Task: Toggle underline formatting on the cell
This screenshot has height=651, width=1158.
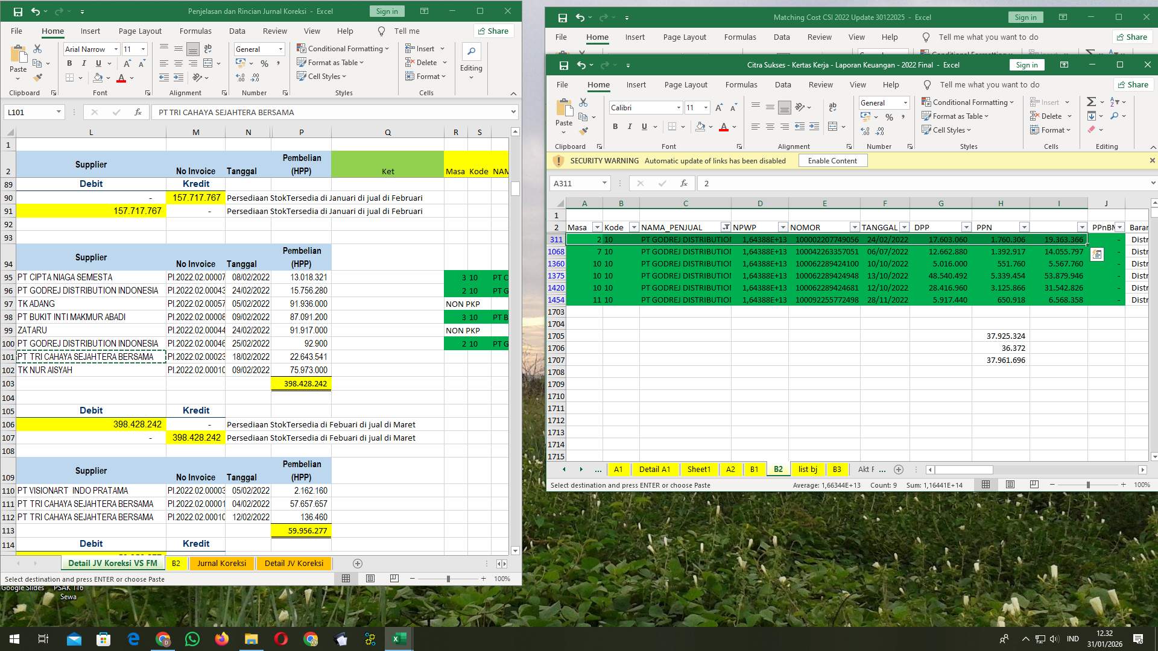Action: (x=643, y=127)
